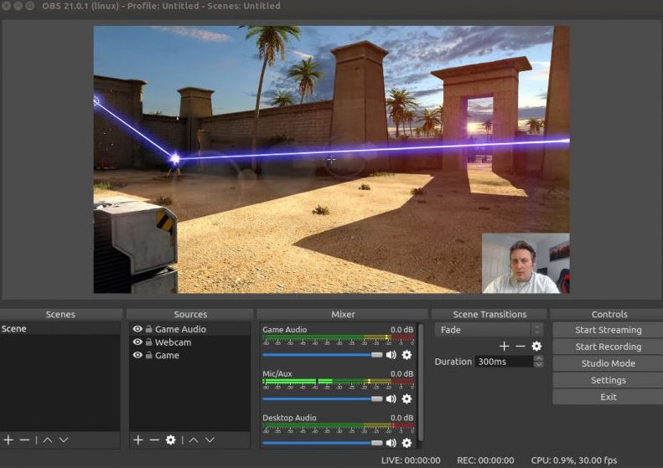The width and height of the screenshot is (663, 468).
Task: Add a new source with plus icon
Action: tap(138, 440)
